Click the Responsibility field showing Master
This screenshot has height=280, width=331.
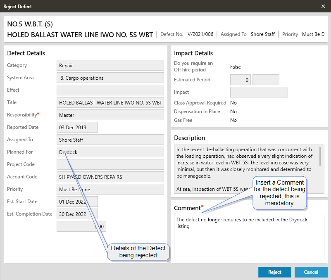click(110, 115)
